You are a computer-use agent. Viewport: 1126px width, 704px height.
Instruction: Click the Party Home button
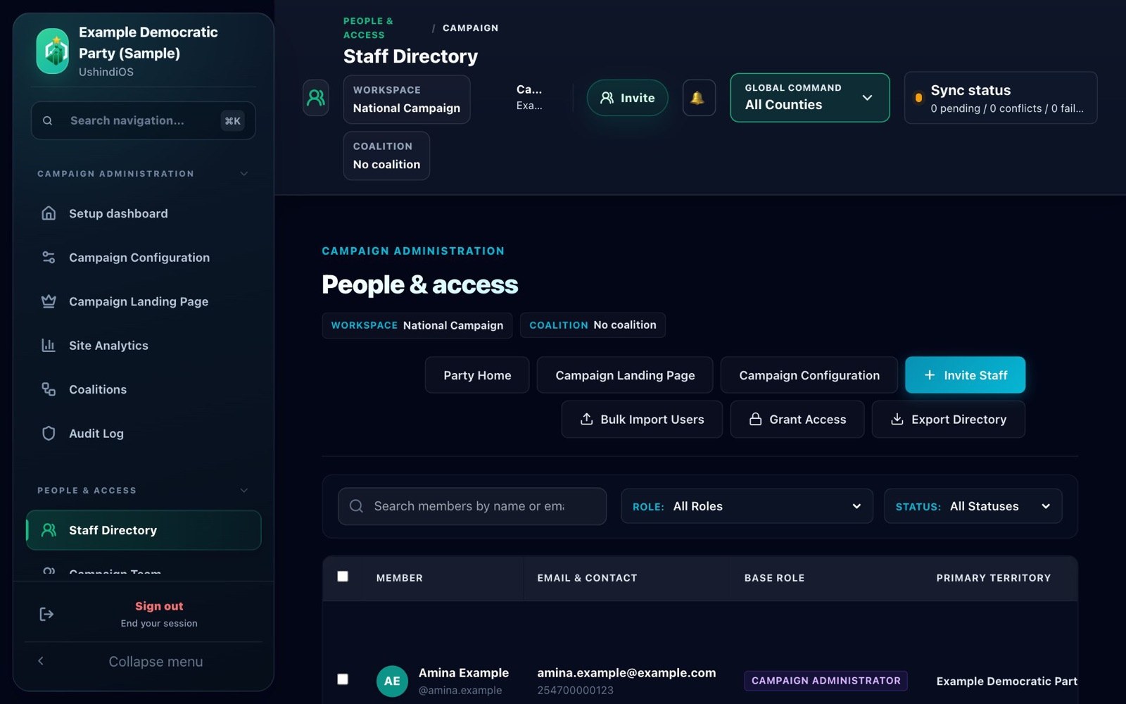coord(477,375)
